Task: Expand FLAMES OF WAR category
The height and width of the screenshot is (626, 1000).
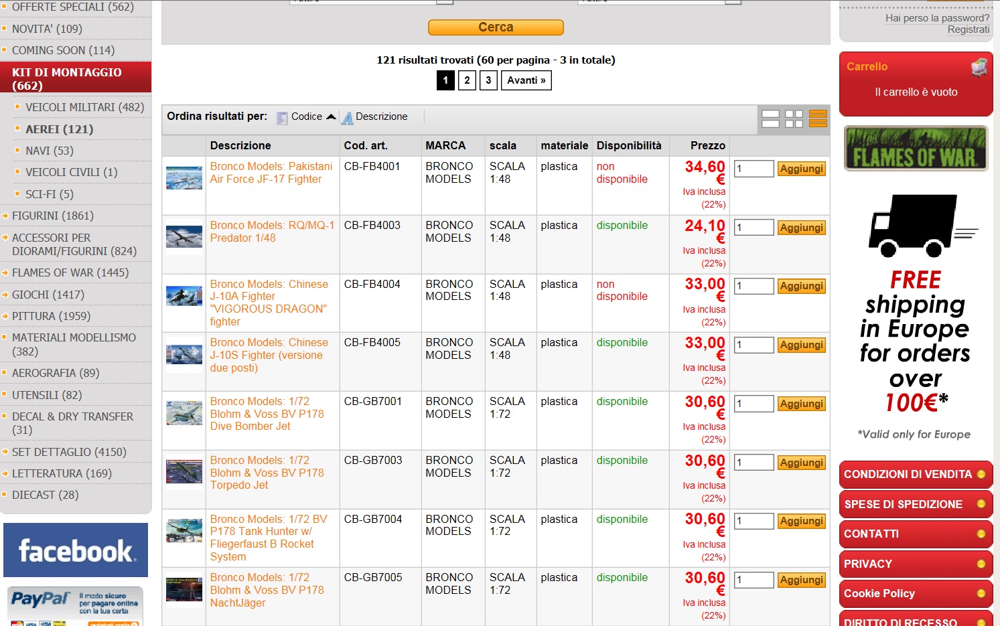Action: tap(70, 272)
